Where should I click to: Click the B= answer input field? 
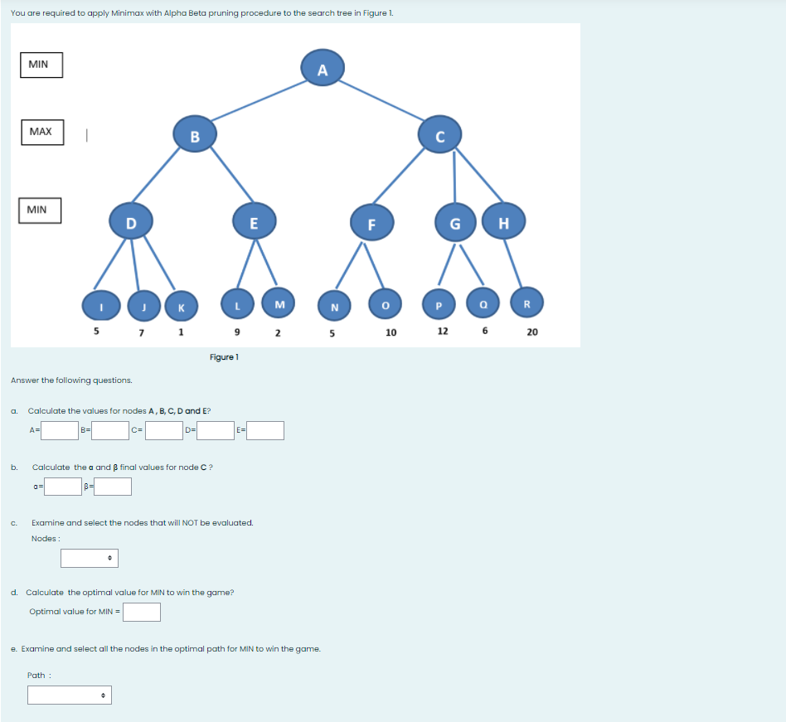pos(110,430)
